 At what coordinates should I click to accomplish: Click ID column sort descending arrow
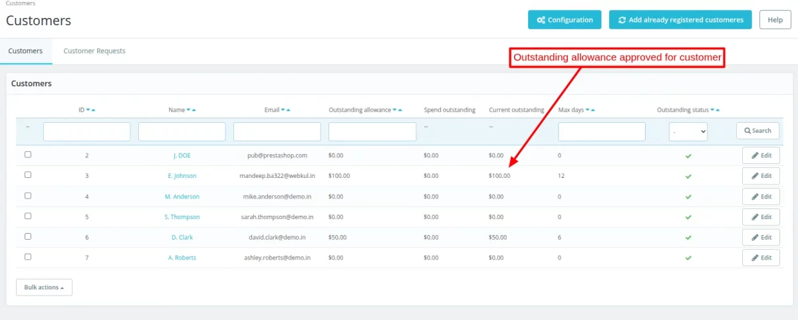[x=88, y=110]
